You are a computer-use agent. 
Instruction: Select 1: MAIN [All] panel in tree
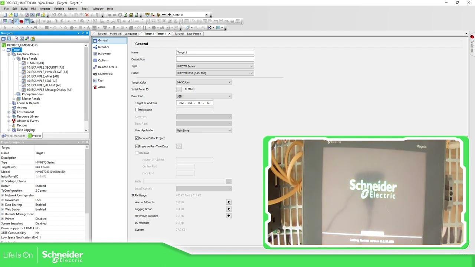pos(35,63)
